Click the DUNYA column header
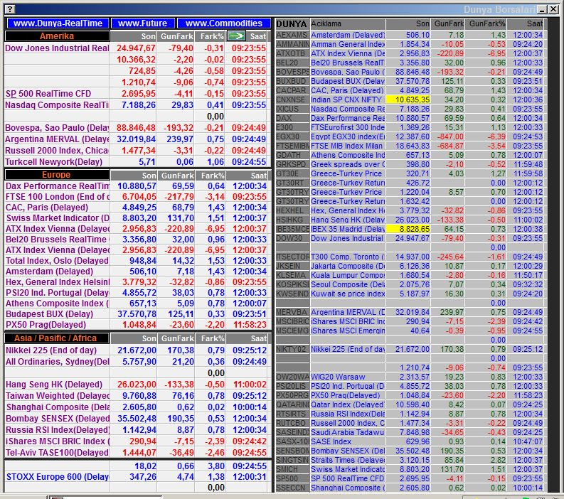 tap(292, 23)
